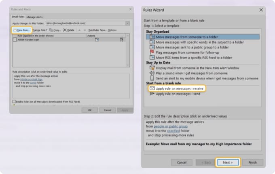This screenshot has width=275, height=174.
Task: Open the Change Rule dropdown
Action: point(40,30)
